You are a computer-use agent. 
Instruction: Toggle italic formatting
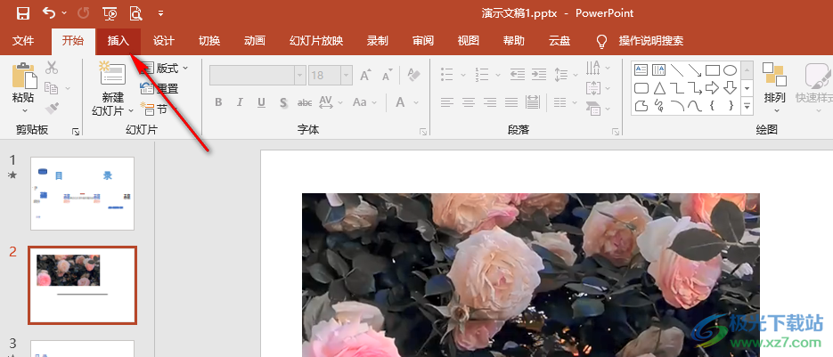pos(240,102)
